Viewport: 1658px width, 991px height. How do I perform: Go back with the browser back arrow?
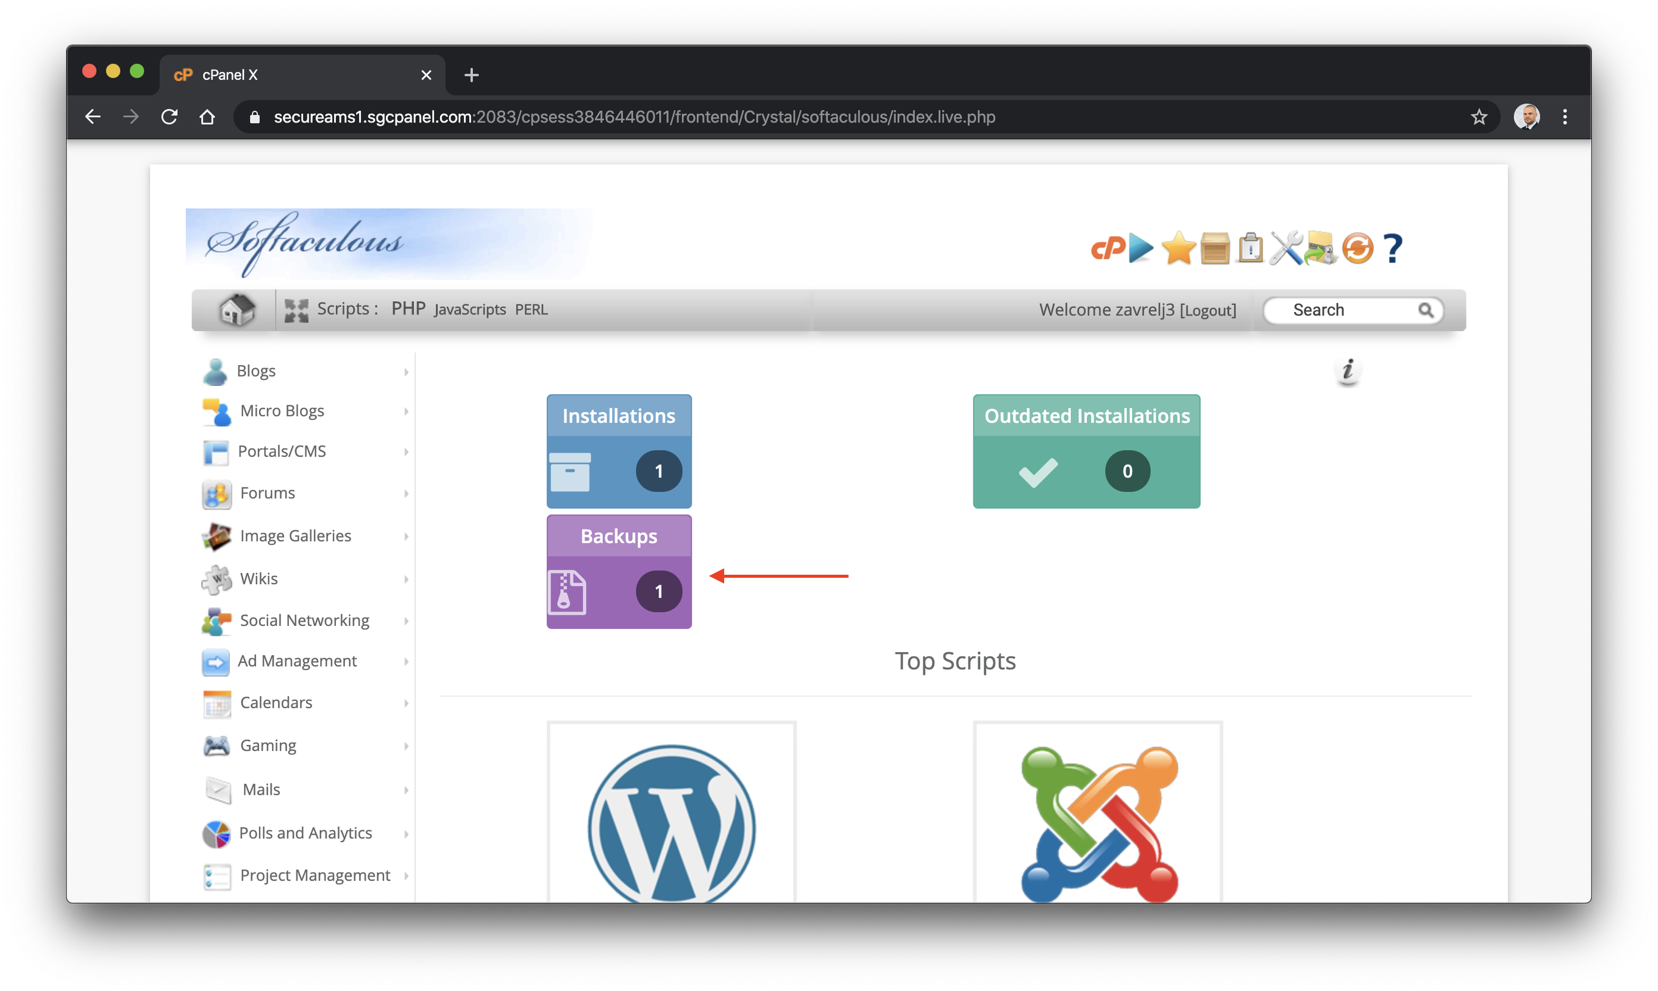pyautogui.click(x=92, y=117)
